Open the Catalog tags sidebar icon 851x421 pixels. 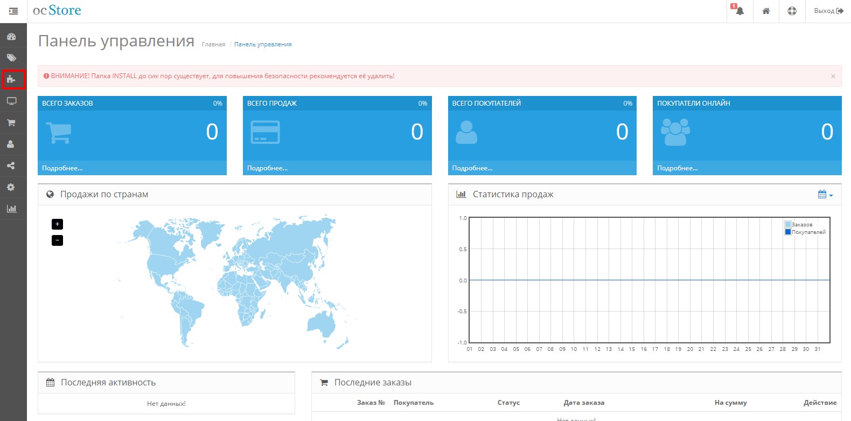(x=11, y=58)
